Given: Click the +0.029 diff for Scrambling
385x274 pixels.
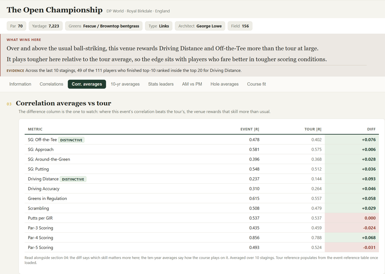Looking at the screenshot, I should 369,208.
